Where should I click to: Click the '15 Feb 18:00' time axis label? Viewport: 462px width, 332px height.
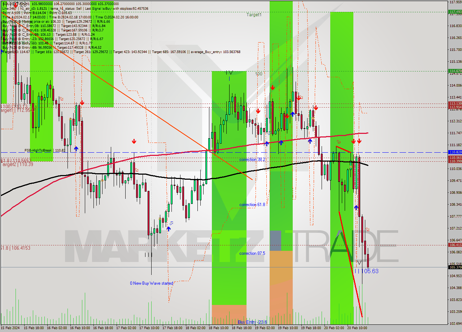point(34,328)
